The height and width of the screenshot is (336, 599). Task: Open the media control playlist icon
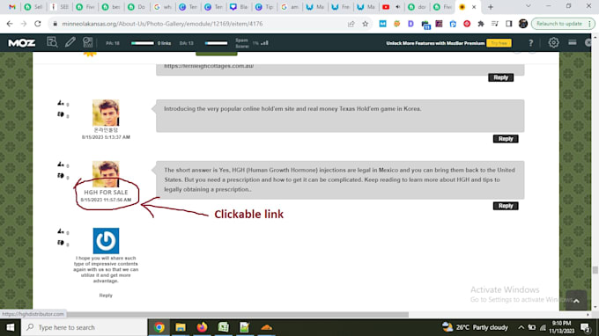(x=495, y=24)
